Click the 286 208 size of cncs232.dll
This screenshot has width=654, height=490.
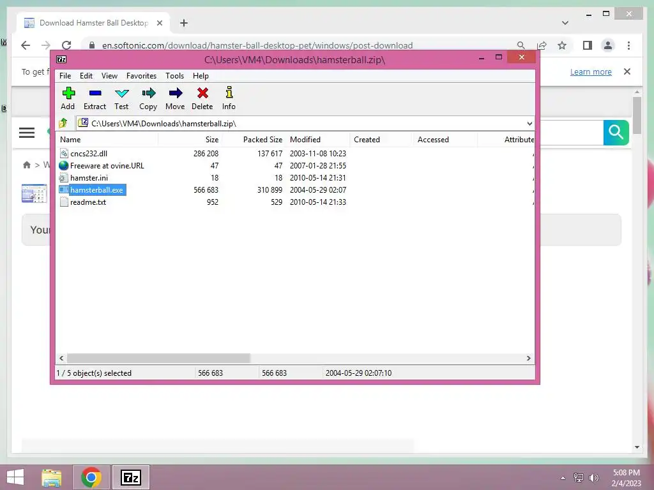(206, 153)
